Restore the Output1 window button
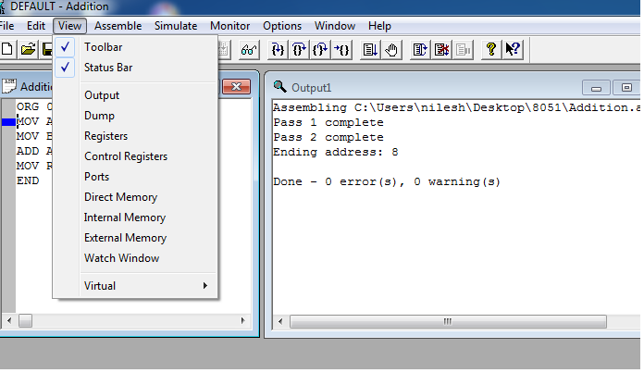 coord(626,88)
